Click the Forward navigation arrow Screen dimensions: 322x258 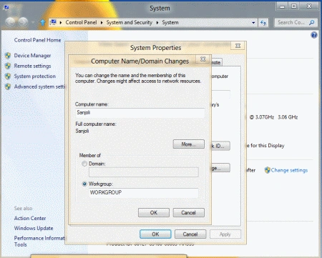[23, 22]
